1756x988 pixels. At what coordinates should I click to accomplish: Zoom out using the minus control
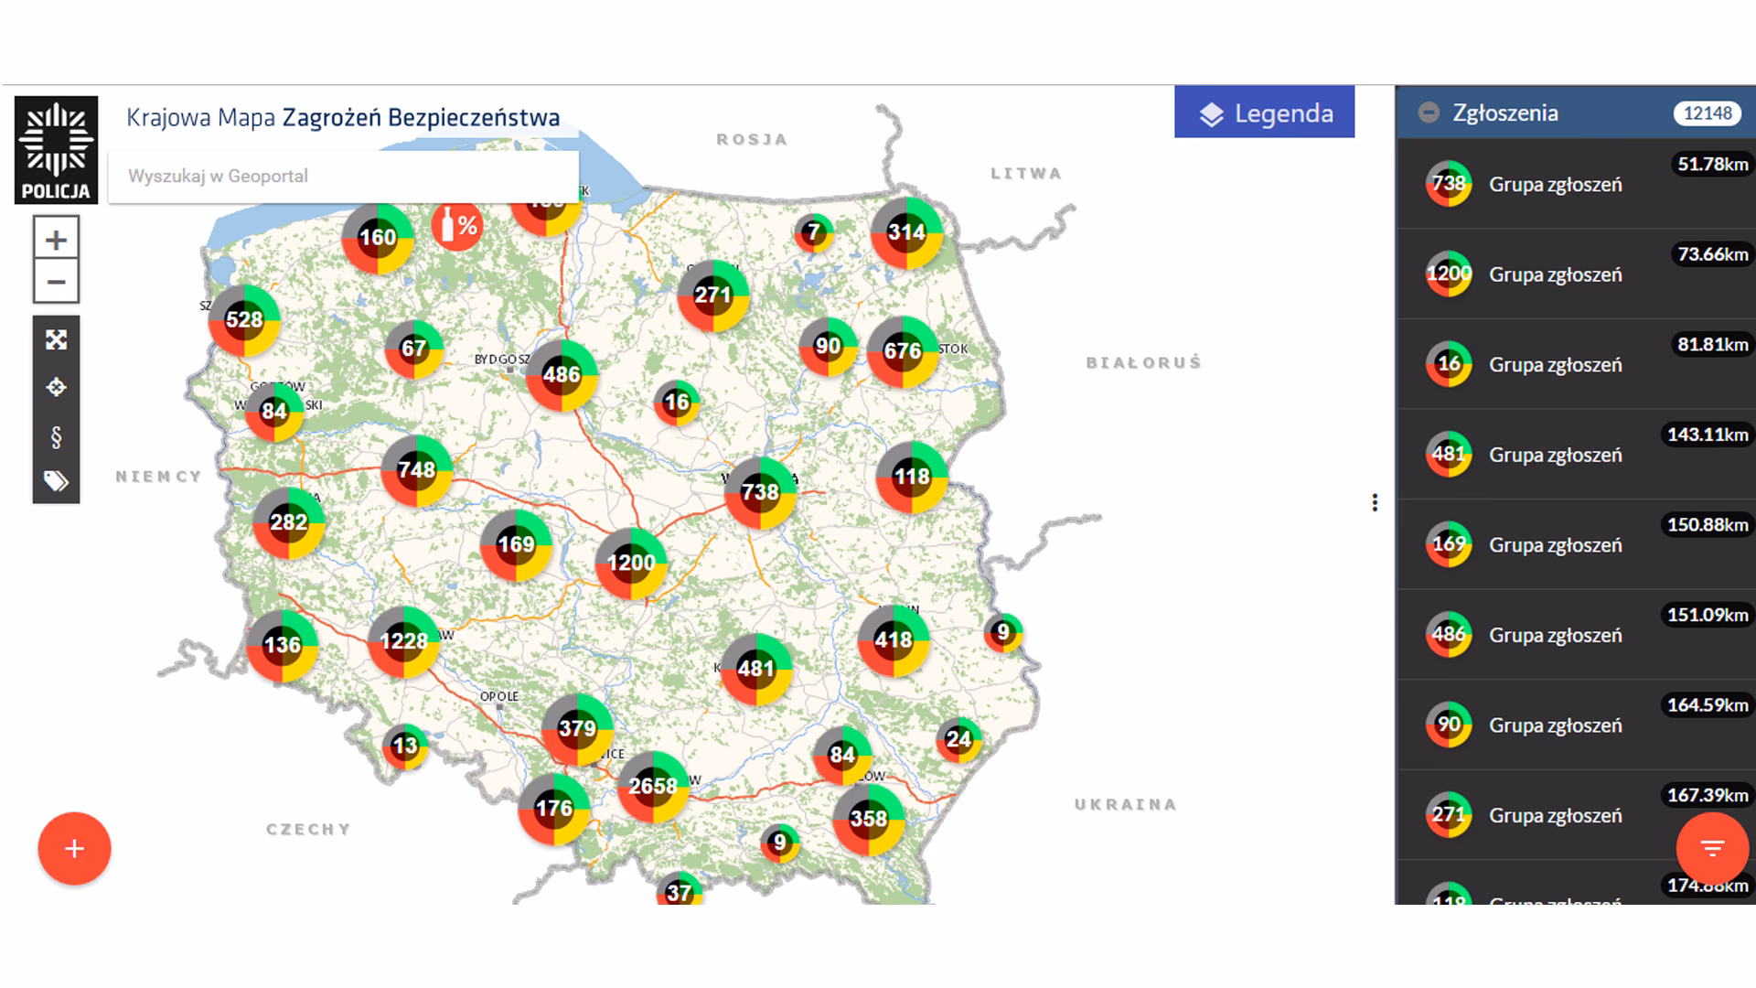[56, 282]
